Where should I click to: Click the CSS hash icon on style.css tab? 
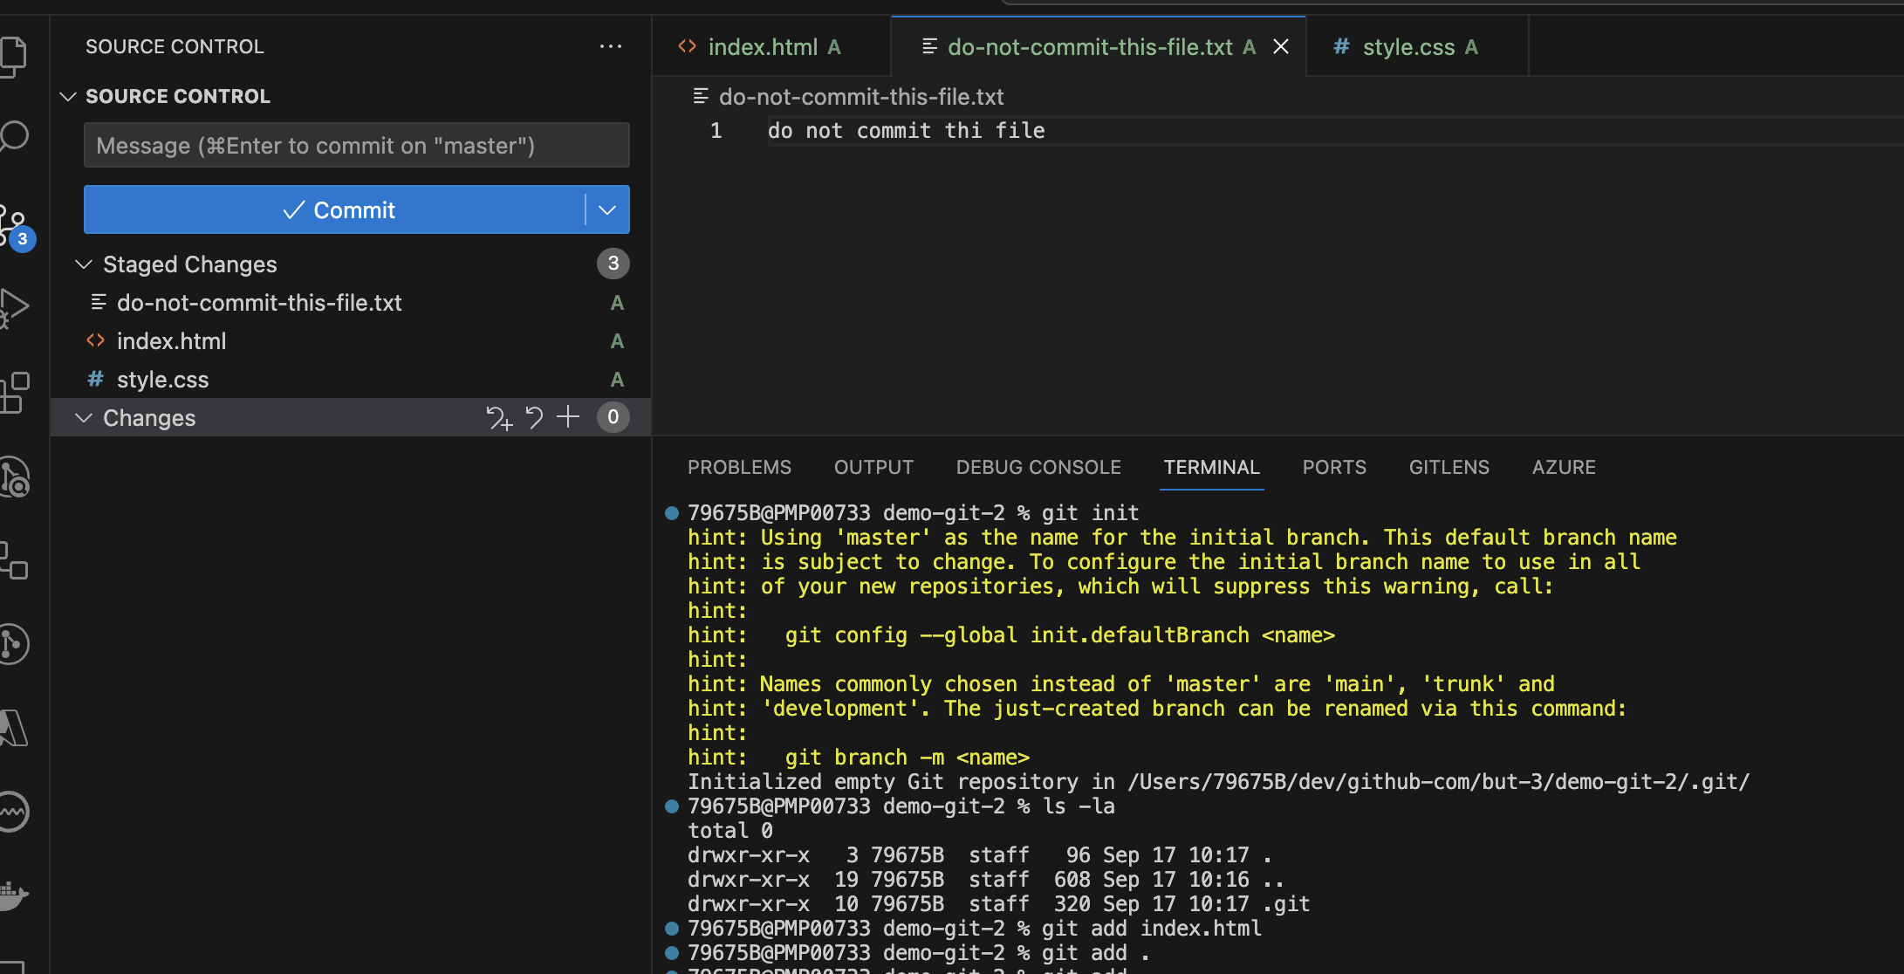click(1341, 46)
